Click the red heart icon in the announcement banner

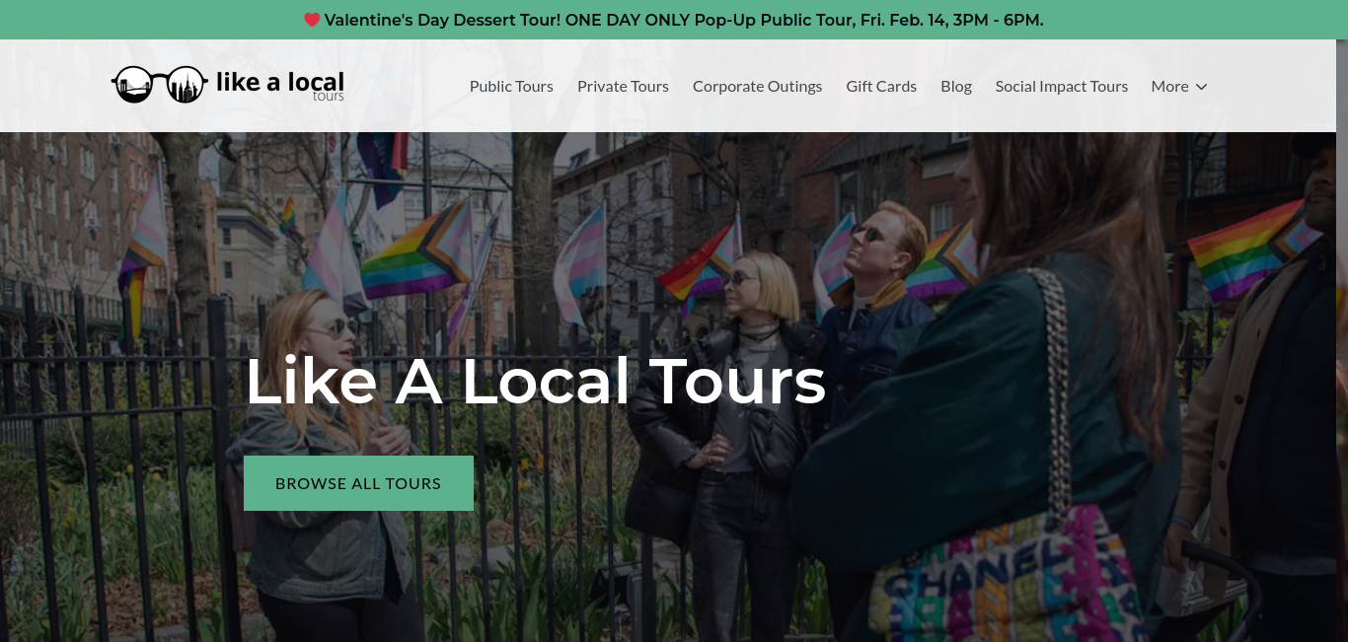312,20
